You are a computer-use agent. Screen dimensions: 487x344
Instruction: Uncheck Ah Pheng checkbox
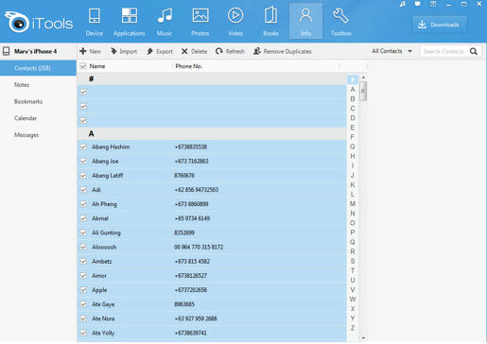(83, 204)
